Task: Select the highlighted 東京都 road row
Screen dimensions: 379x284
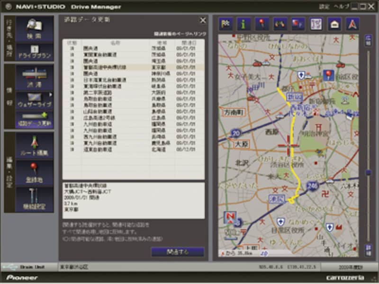Action: (133, 67)
